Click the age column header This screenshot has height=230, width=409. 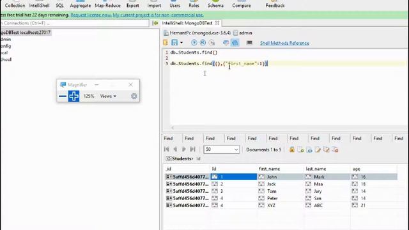356,169
